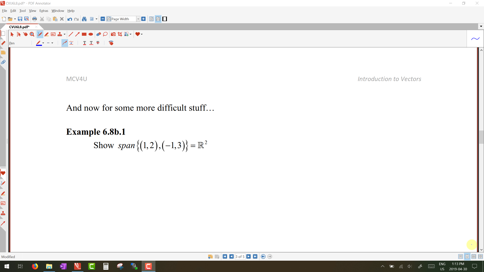Screen dimensions: 484x272
Task: Open the Page Width zoom dropdown
Action: click(x=138, y=19)
